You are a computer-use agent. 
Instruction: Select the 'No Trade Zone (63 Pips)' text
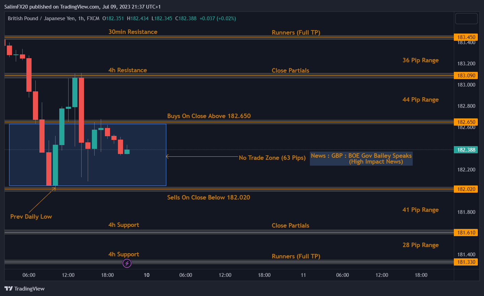(x=272, y=158)
